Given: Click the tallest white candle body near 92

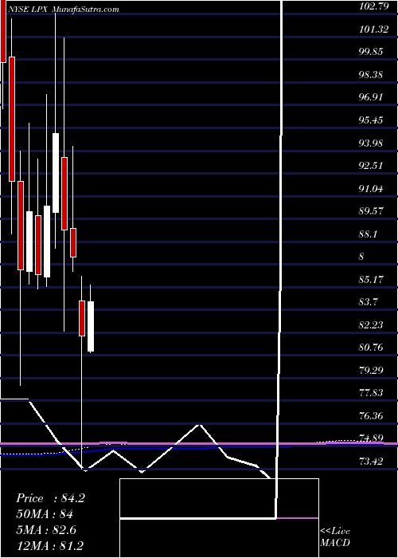Looking at the screenshot, I should click(56, 173).
